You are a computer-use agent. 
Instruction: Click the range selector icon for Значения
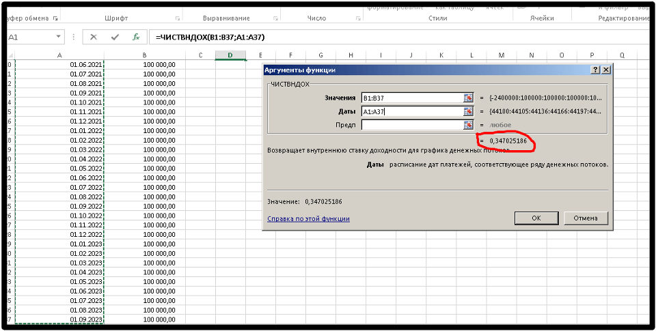[x=468, y=98]
